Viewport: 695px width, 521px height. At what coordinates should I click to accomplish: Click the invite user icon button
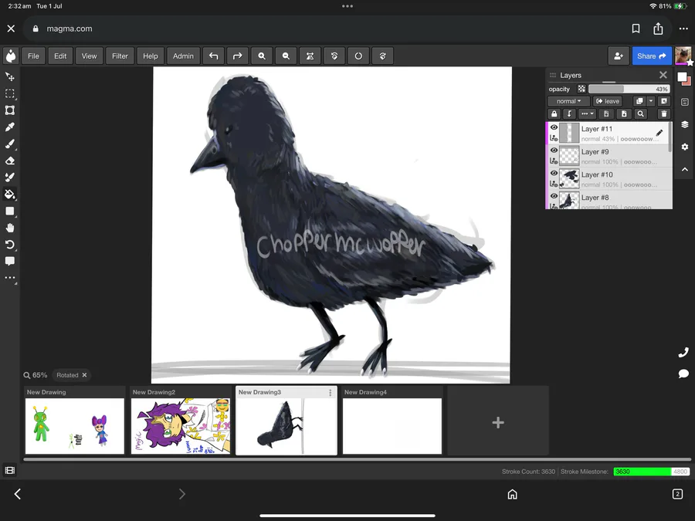click(x=619, y=56)
